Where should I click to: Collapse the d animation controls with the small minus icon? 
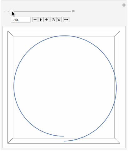pyautogui.click(x=73, y=11)
